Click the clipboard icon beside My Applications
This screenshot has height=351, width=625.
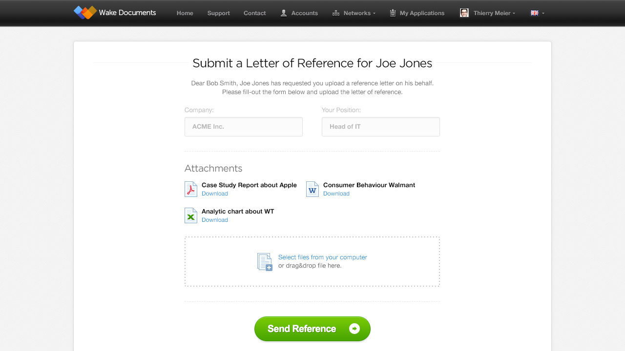pyautogui.click(x=393, y=13)
